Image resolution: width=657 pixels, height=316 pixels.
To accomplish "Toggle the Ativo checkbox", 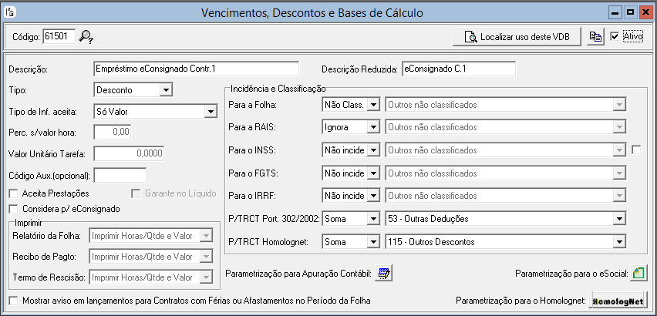I will (x=615, y=37).
